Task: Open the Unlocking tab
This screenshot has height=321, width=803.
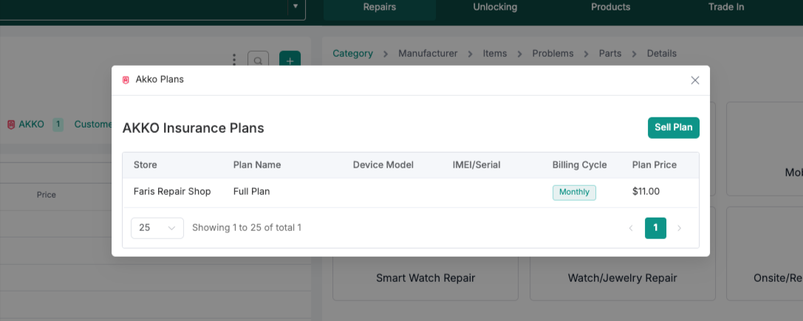Action: point(495,7)
